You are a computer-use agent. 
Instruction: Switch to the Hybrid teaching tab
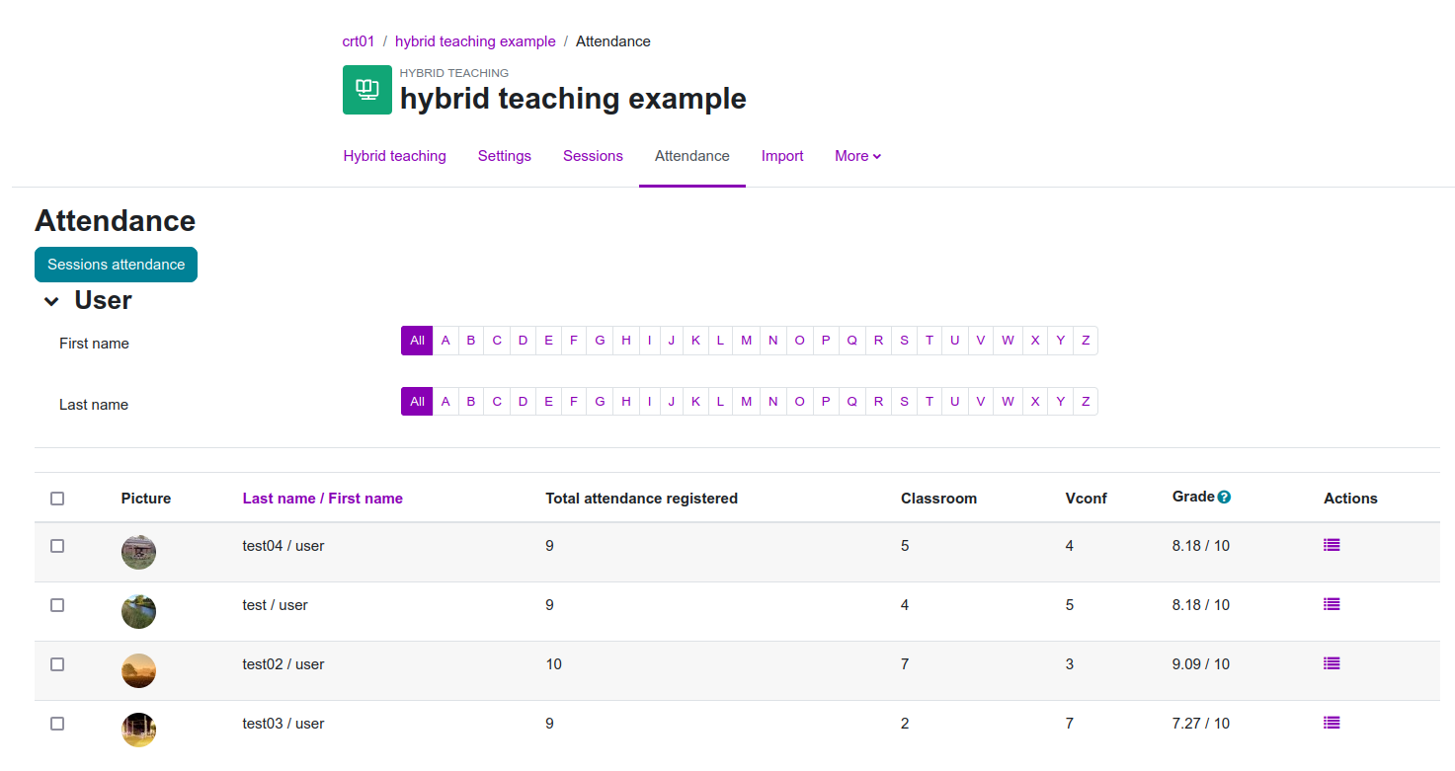click(x=394, y=156)
